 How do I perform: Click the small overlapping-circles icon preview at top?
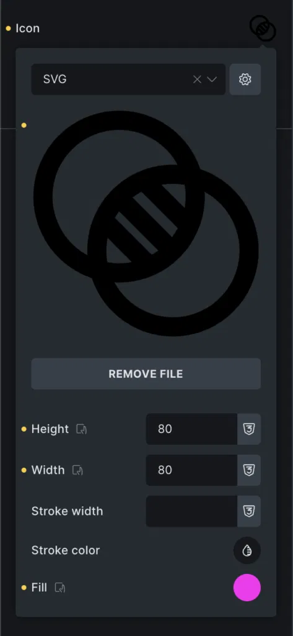pyautogui.click(x=263, y=28)
